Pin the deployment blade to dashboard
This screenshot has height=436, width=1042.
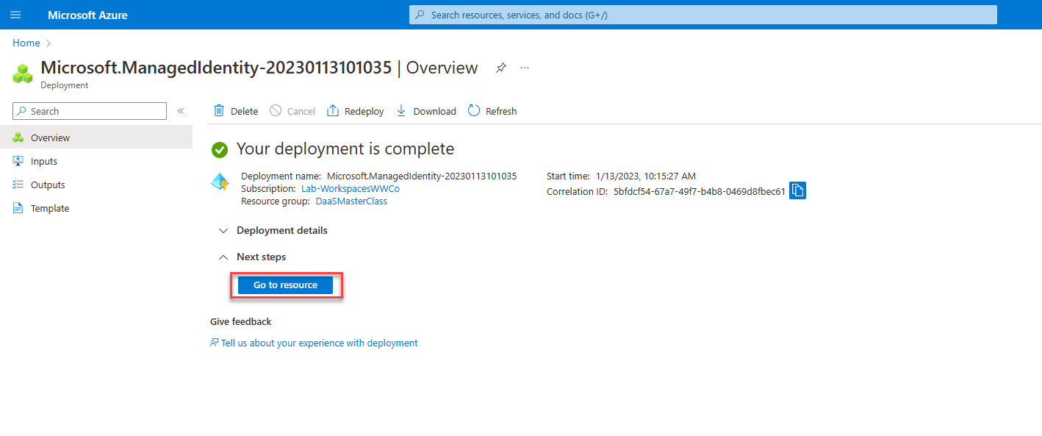[500, 68]
